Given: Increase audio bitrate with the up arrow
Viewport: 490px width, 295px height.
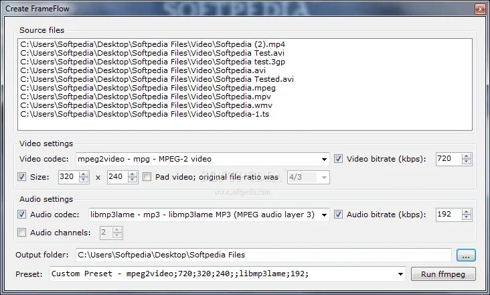Looking at the screenshot, I should (x=467, y=212).
